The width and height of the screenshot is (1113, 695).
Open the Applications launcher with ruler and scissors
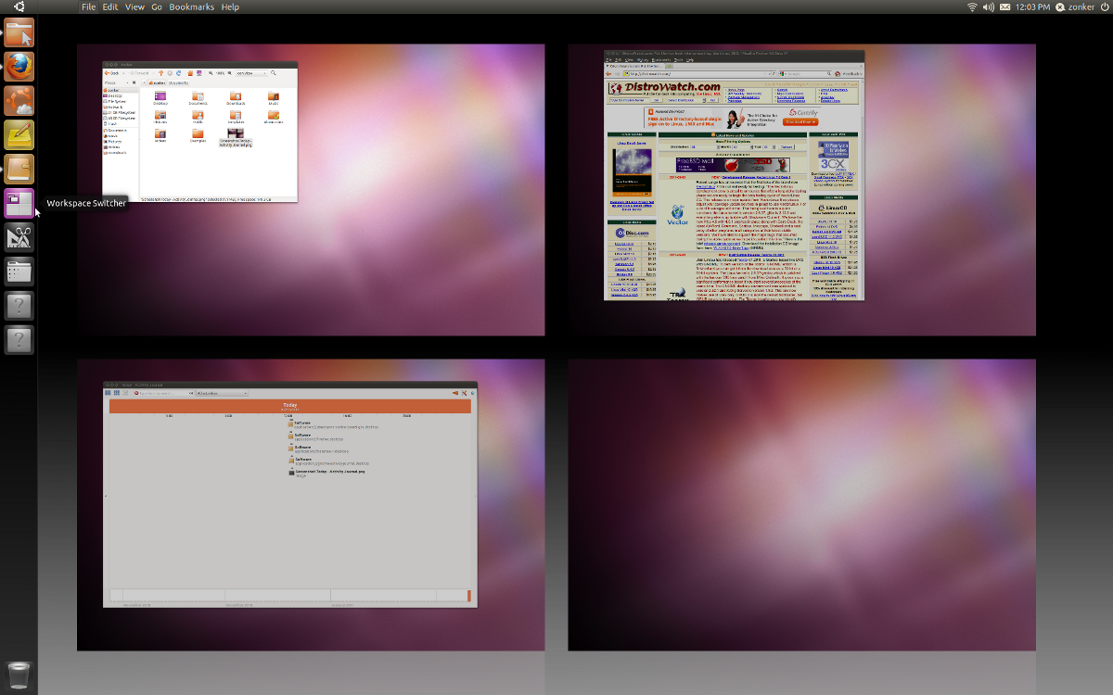19,238
